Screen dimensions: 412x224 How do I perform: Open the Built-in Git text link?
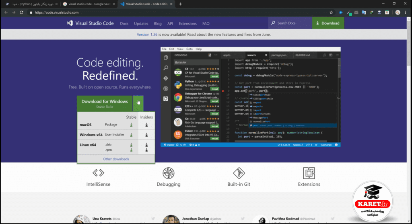click(239, 184)
